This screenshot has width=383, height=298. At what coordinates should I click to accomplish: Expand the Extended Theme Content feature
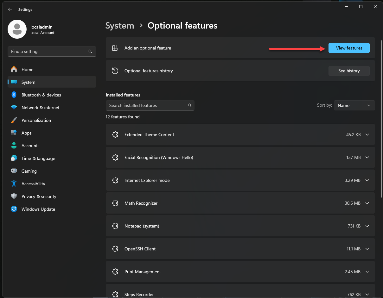click(x=367, y=135)
